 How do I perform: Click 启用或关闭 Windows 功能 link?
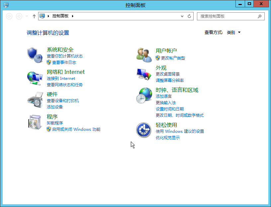pyautogui.click(x=76, y=129)
